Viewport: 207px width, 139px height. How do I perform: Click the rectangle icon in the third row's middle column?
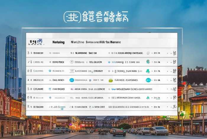[72, 71]
